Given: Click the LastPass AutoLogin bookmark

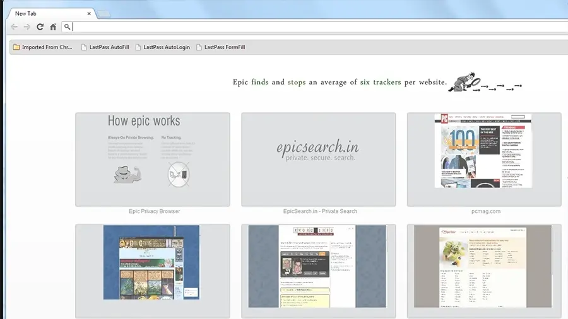Looking at the screenshot, I should coord(163,47).
